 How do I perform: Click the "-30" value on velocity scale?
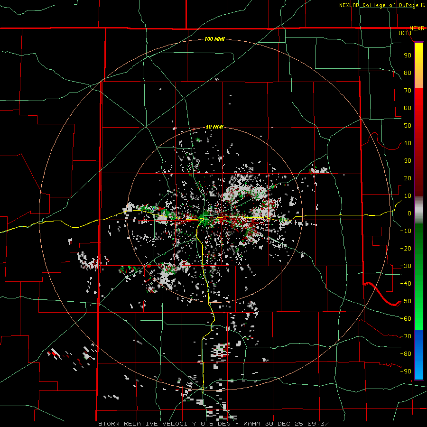pyautogui.click(x=406, y=266)
